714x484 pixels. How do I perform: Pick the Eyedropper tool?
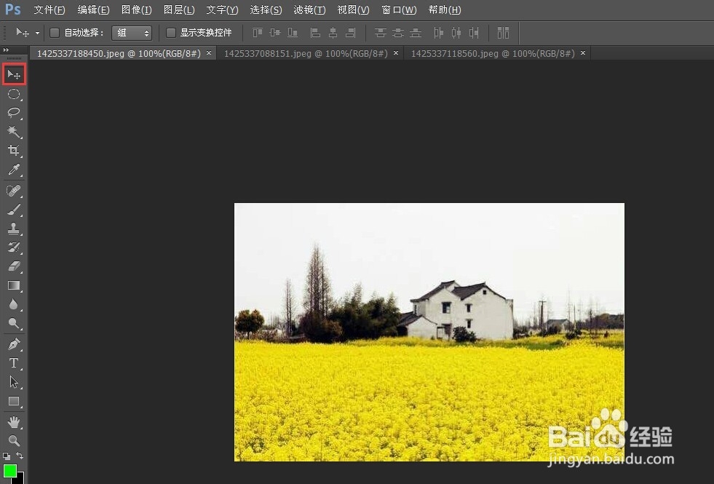[13, 170]
